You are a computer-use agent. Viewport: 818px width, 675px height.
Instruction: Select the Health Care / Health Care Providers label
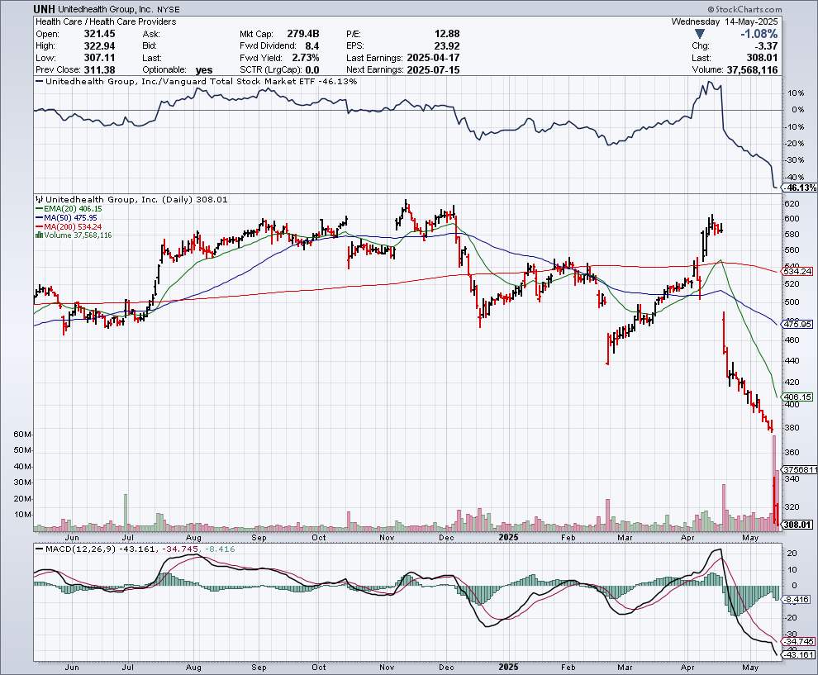tap(106, 21)
